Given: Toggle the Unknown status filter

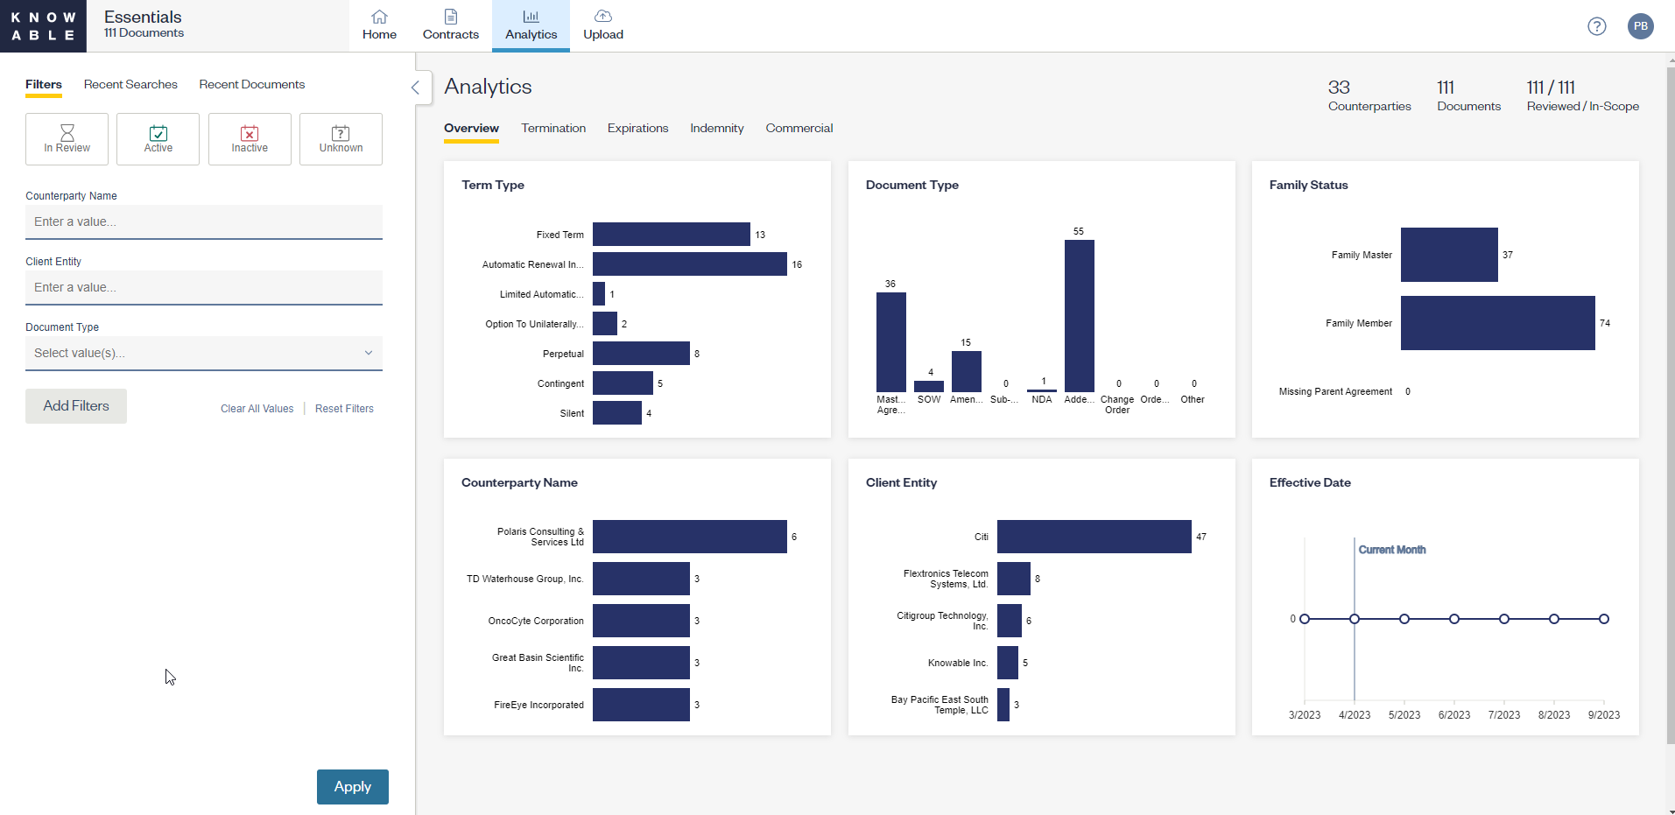Looking at the screenshot, I should tap(341, 139).
